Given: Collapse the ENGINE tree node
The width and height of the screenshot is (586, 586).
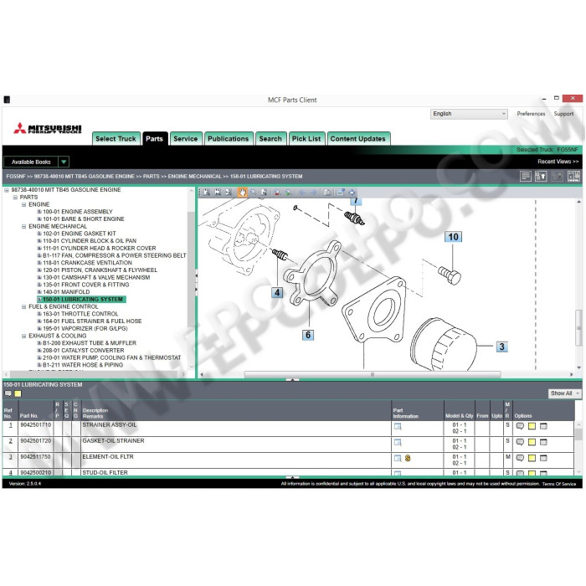Looking at the screenshot, I should [24, 205].
